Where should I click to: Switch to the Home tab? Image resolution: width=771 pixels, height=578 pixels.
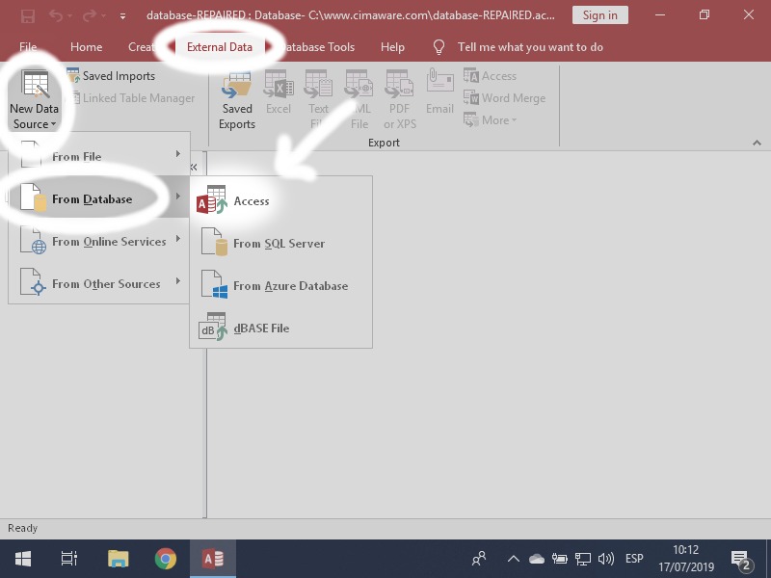pyautogui.click(x=86, y=47)
